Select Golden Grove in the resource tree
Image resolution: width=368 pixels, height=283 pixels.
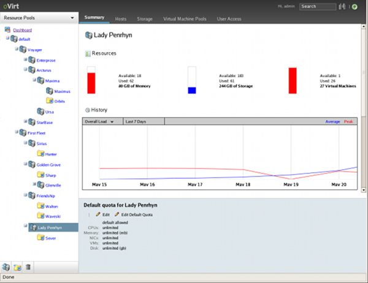tap(48, 165)
